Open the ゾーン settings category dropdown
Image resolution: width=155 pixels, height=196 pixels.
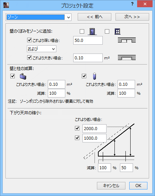(38, 17)
